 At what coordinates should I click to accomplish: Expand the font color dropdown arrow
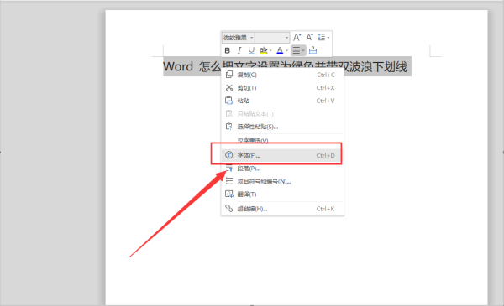pyautogui.click(x=286, y=50)
